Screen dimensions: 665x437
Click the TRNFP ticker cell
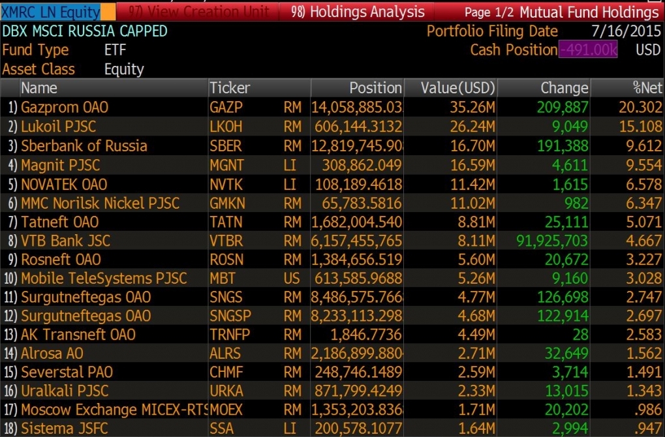pyautogui.click(x=230, y=335)
